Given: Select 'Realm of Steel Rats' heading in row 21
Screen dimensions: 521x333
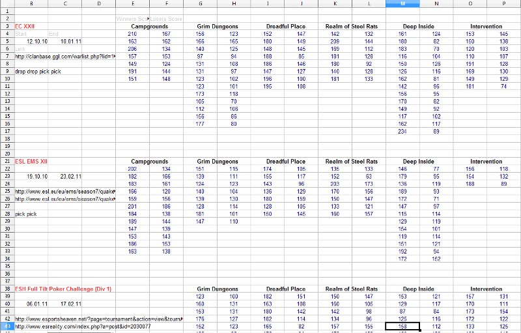Looking at the screenshot, I should pyautogui.click(x=352, y=161).
